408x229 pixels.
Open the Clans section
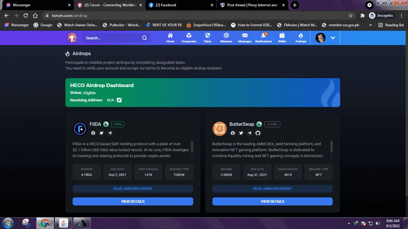coord(208,38)
